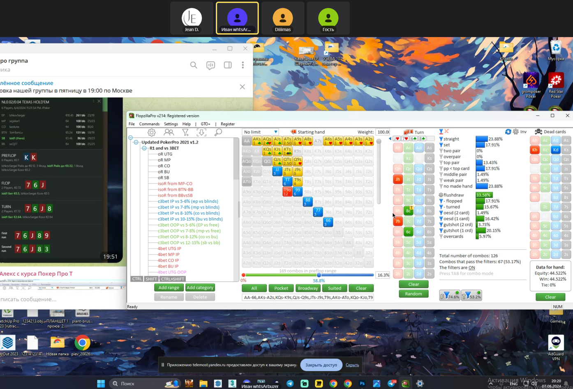Deselect Jh card on the board selector

pos(397,179)
